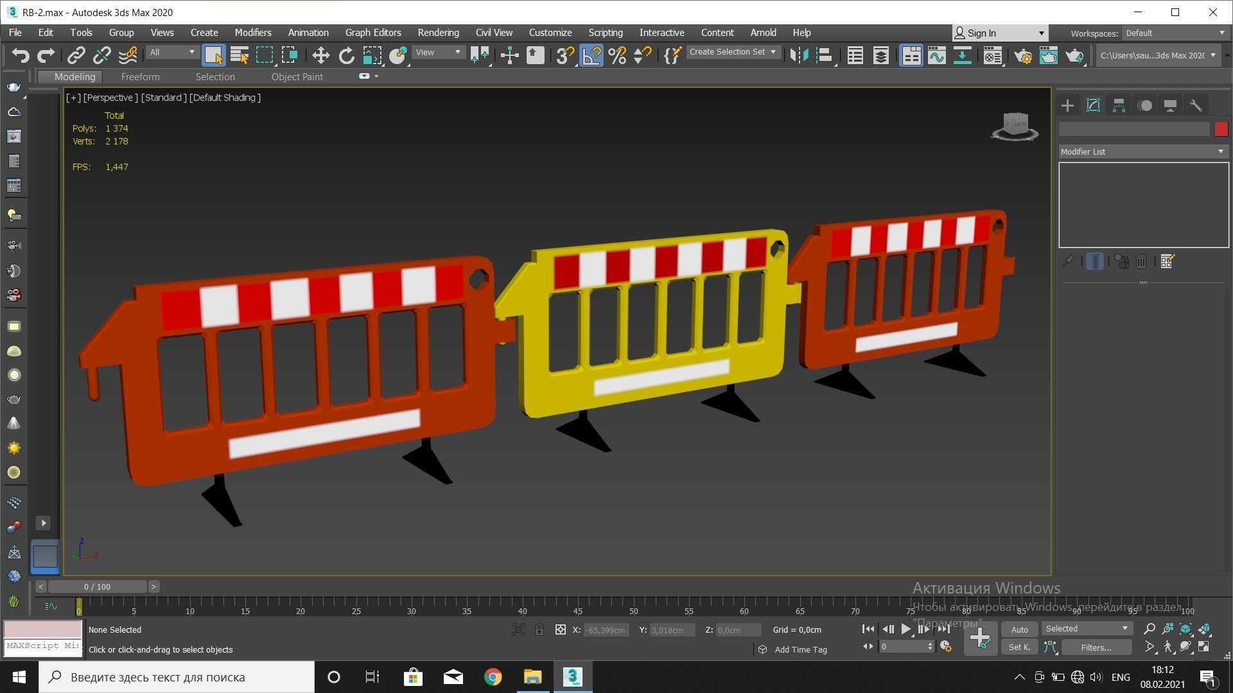
Task: Click Remove Modifier trash icon
Action: (x=1141, y=261)
